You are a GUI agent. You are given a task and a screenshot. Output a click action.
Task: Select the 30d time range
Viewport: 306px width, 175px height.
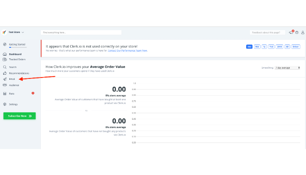click(249, 47)
